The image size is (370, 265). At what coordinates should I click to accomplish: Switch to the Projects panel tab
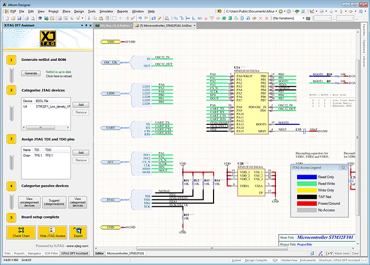tap(19, 253)
